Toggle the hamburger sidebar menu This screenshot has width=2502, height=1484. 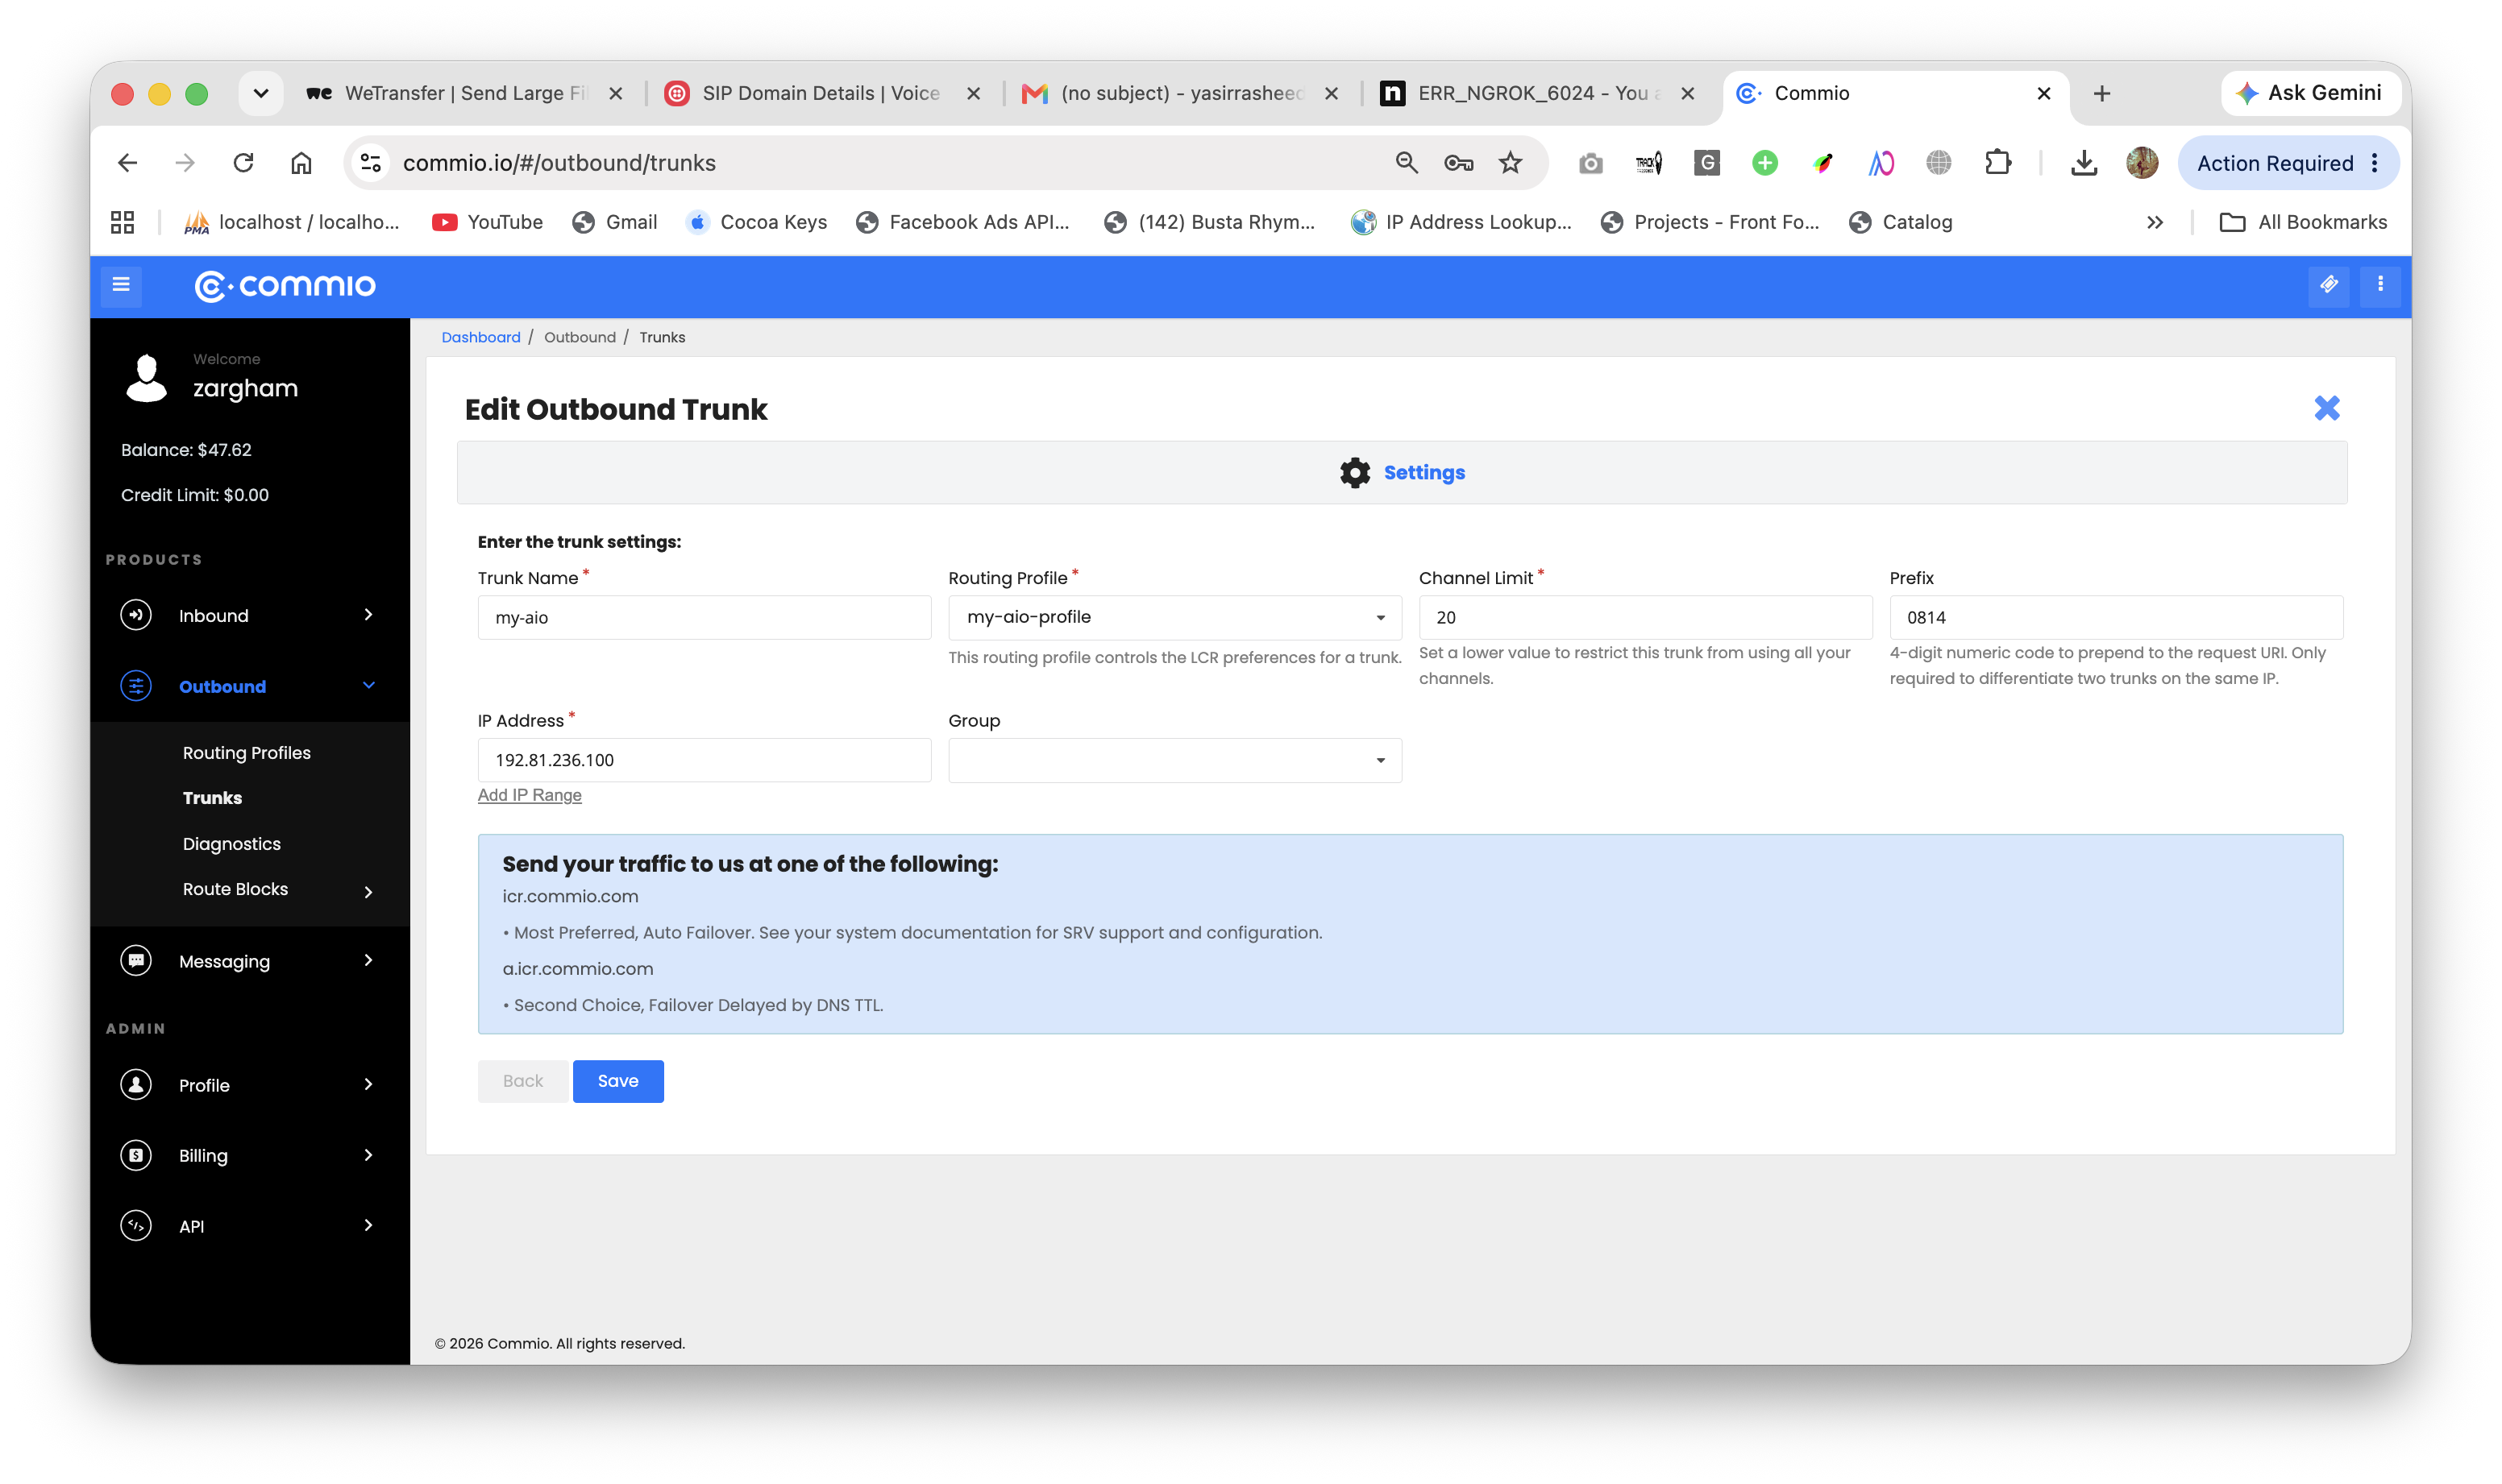tap(121, 285)
